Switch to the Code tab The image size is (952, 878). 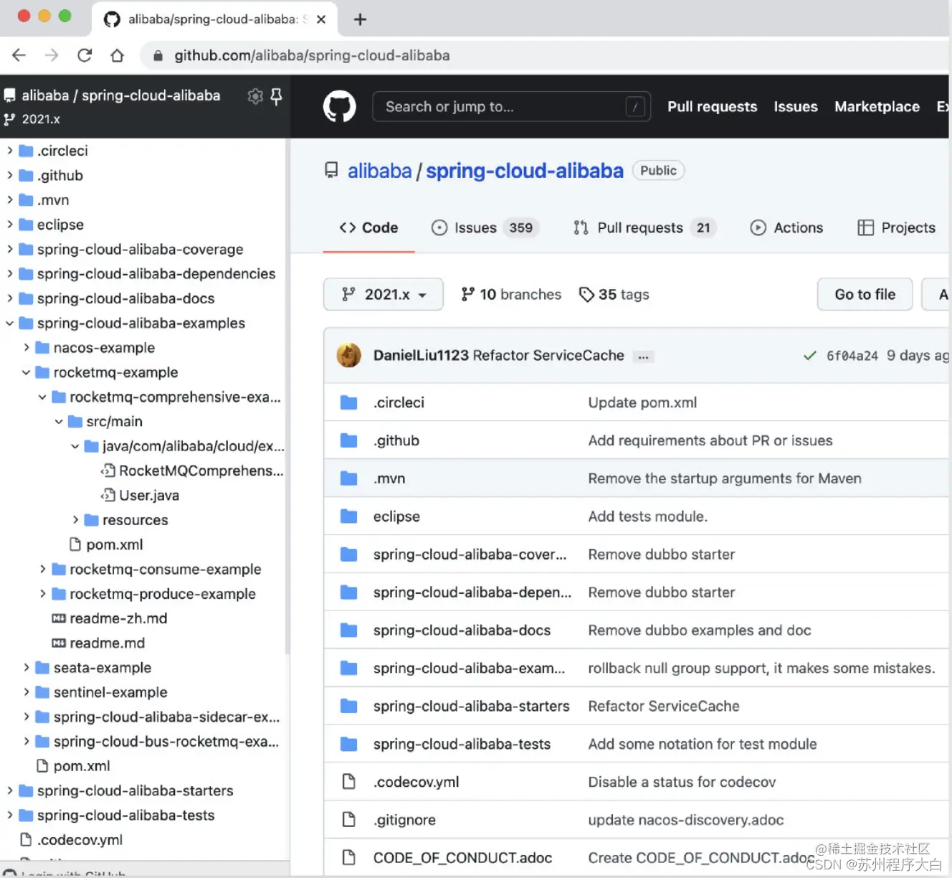(368, 228)
